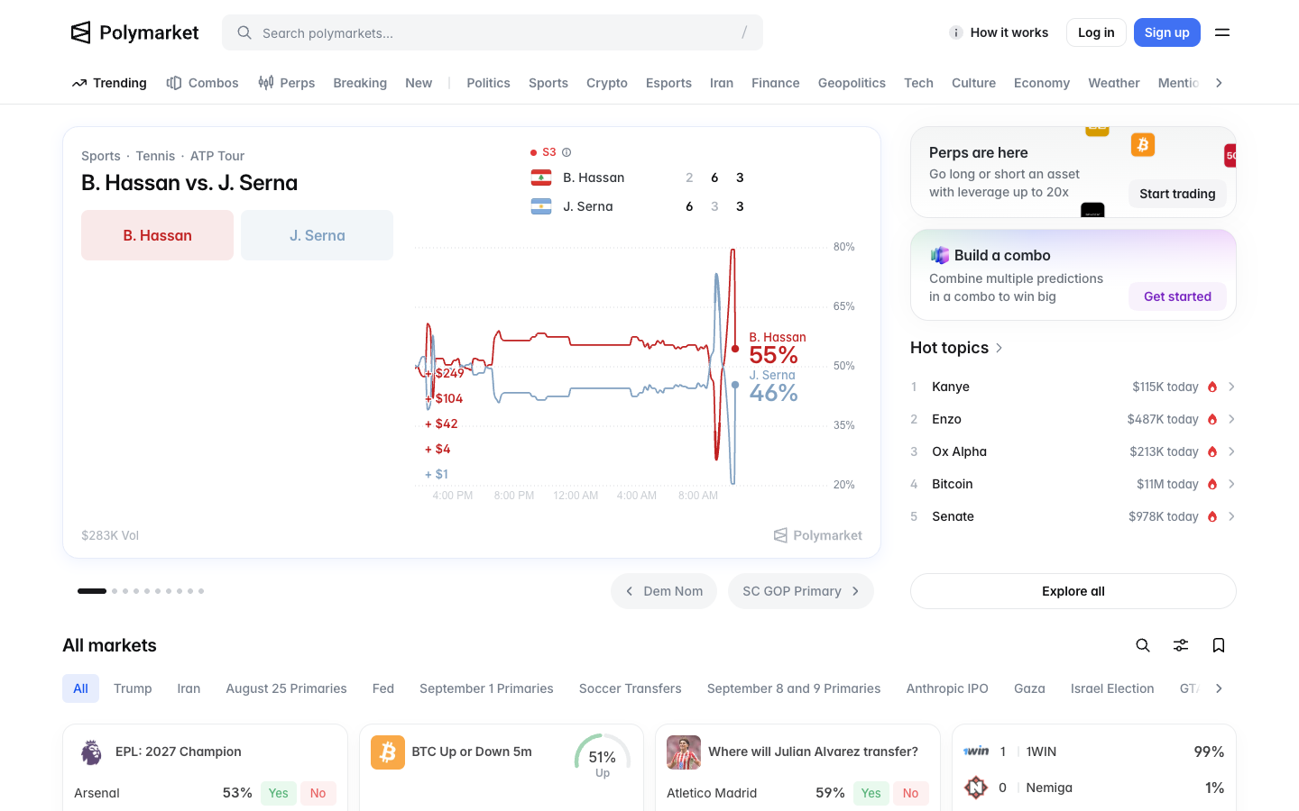1299x811 pixels.
Task: Buy No on Atletico Madrid
Action: (x=910, y=793)
